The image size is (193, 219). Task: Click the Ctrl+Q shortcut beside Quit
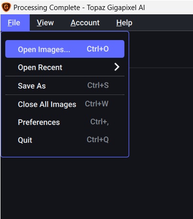(x=98, y=140)
